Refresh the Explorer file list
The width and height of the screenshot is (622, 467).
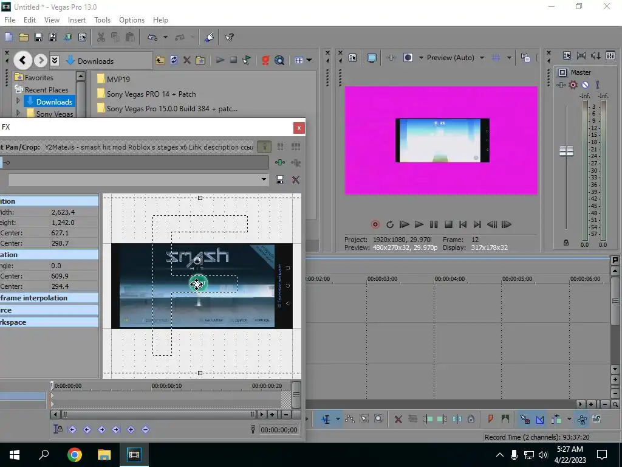click(x=174, y=60)
